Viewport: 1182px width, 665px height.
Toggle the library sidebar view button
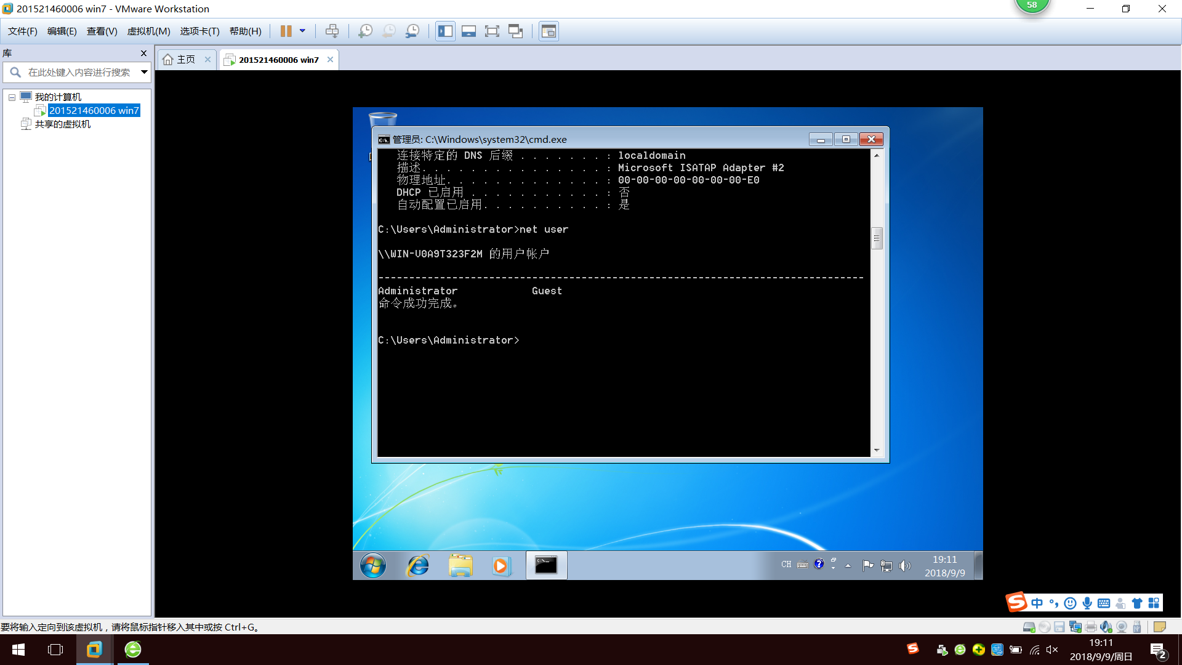(x=445, y=31)
